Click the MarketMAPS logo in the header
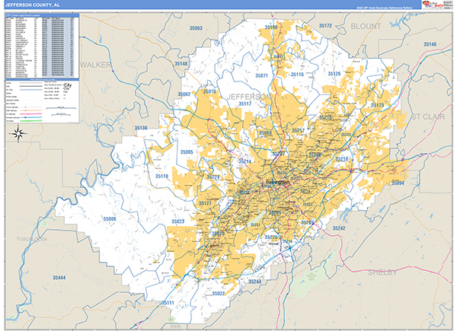The width and height of the screenshot is (457, 331). [x=433, y=5]
